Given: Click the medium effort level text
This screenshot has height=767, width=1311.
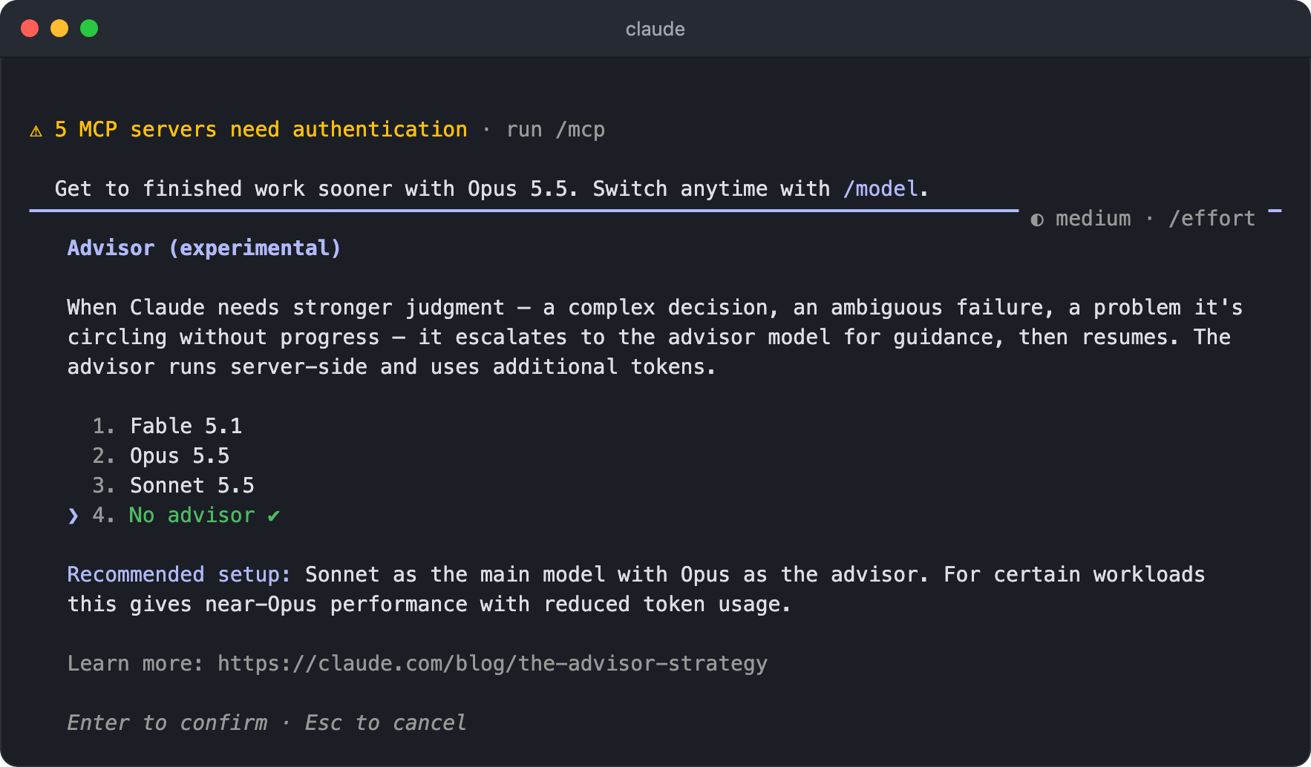Looking at the screenshot, I should coord(1093,218).
